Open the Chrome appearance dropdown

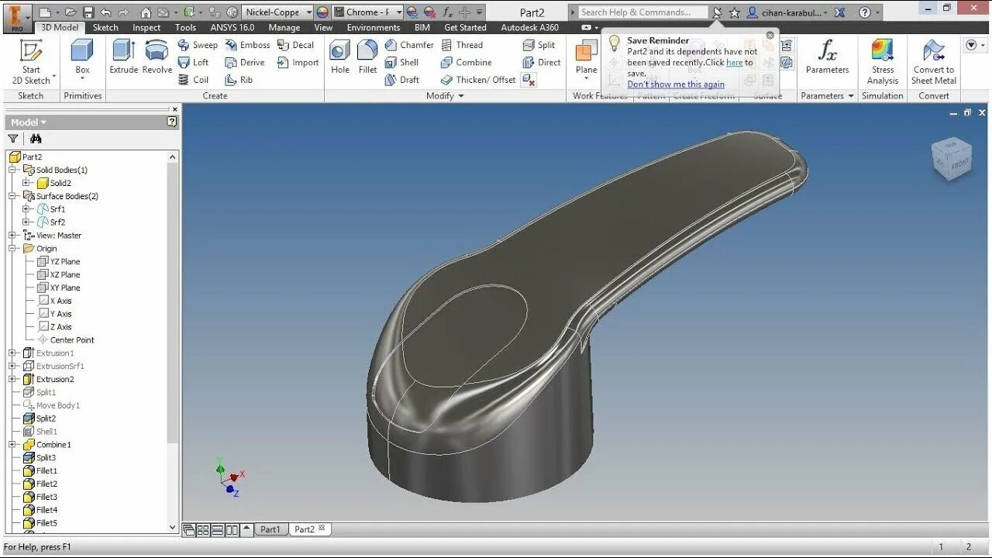pos(399,12)
